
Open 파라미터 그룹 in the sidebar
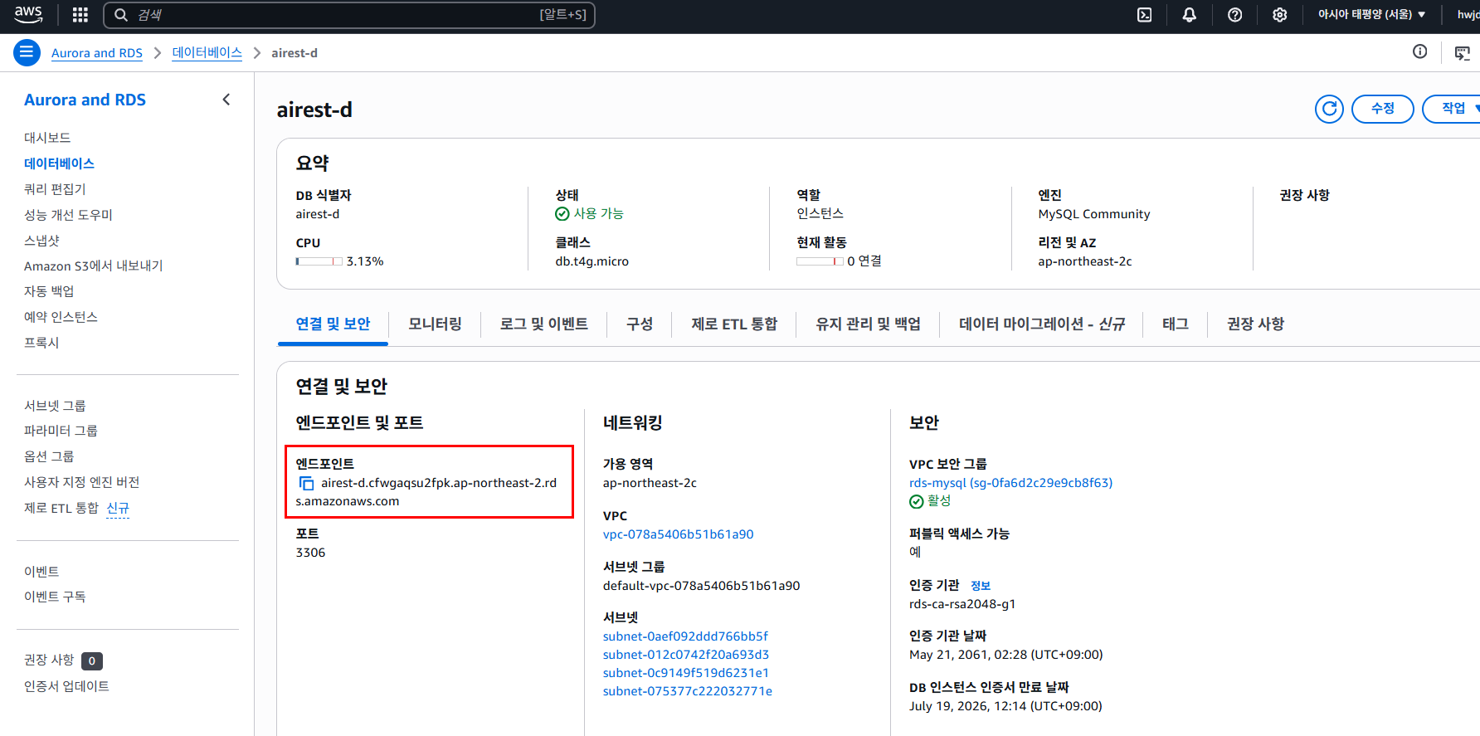(x=61, y=431)
